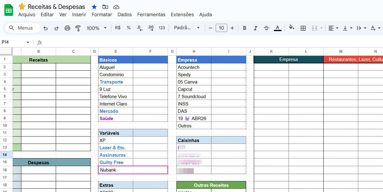Open the zoom 100% dropdown
This screenshot has height=192, width=383.
[97, 28]
